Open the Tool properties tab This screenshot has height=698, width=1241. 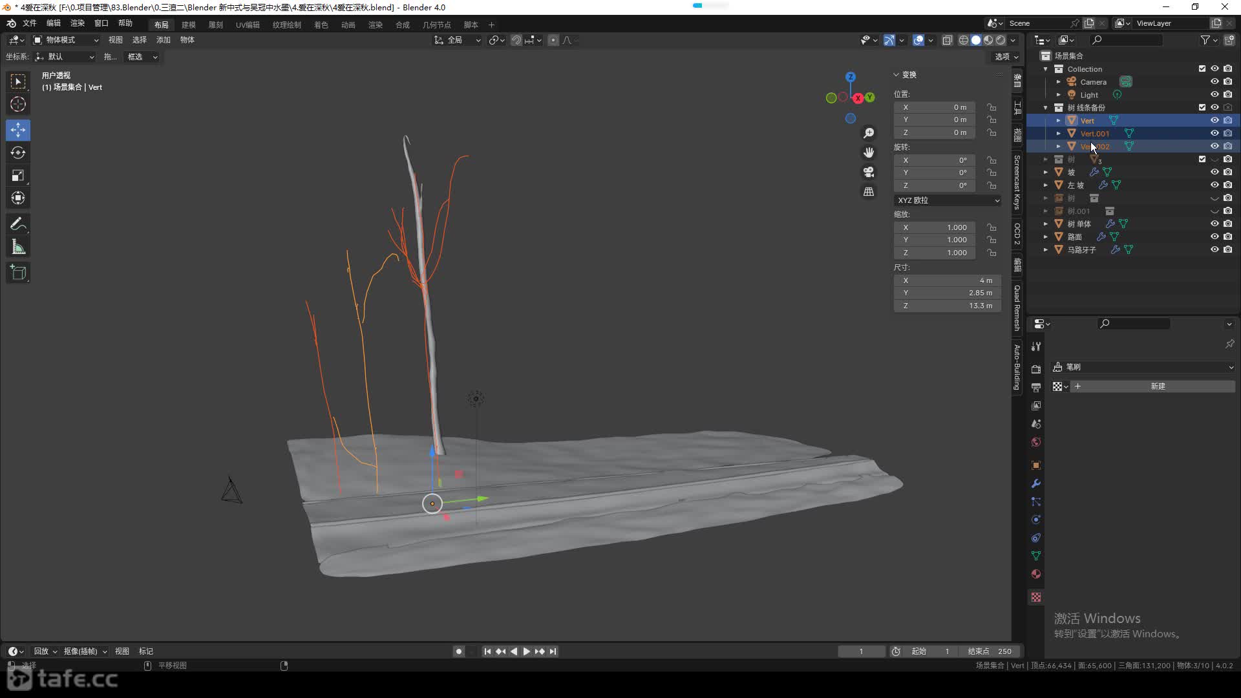[1036, 346]
